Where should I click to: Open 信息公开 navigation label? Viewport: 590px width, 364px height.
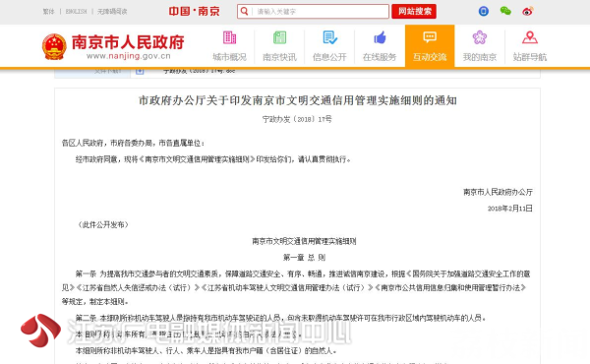point(329,57)
